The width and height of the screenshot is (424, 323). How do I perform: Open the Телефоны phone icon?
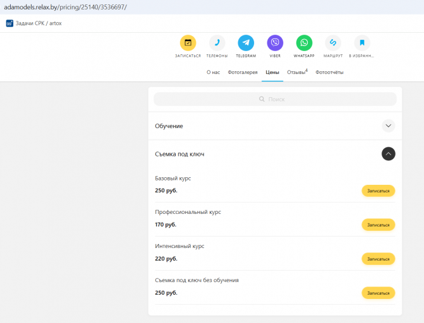(x=217, y=43)
